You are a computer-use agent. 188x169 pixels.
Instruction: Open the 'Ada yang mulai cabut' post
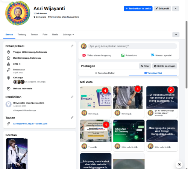[x=96, y=161]
